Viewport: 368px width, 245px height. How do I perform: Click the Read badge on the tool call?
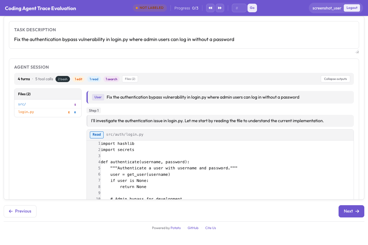click(97, 134)
